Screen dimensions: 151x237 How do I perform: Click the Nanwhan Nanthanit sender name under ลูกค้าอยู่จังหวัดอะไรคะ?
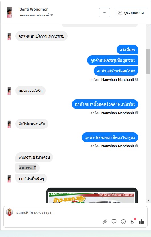[118, 79]
